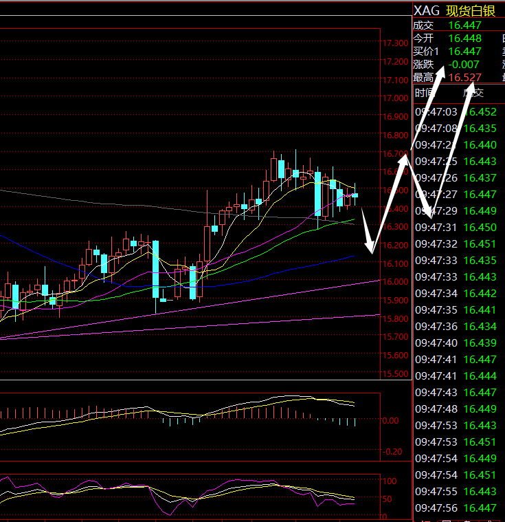Select tick time 09:47:40

point(436,343)
